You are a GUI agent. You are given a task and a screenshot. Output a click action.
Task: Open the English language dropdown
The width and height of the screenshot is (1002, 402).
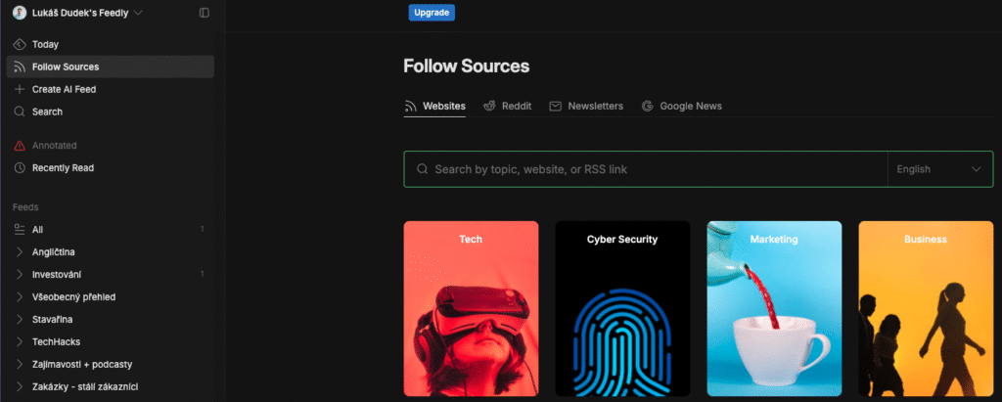click(x=940, y=169)
